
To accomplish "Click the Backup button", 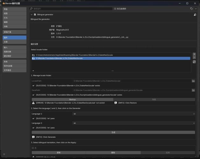I will [72, 100].
